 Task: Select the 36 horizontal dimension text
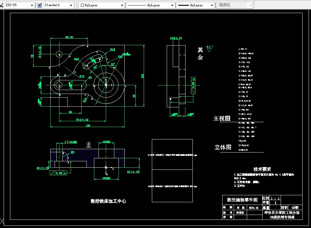click(70, 112)
